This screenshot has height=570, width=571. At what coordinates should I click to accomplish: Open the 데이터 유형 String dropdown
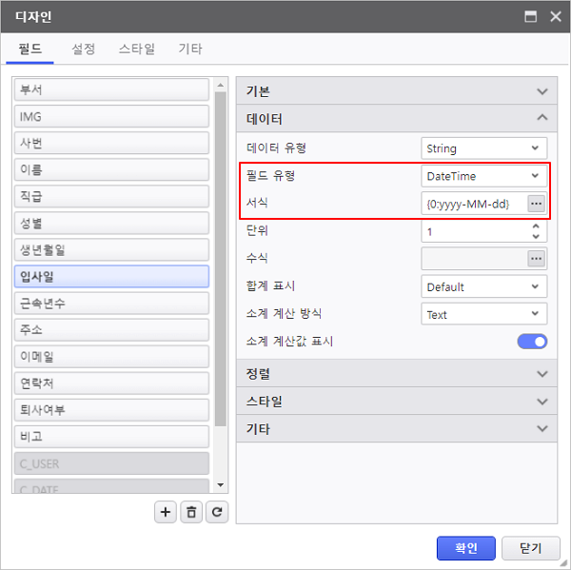(x=483, y=148)
